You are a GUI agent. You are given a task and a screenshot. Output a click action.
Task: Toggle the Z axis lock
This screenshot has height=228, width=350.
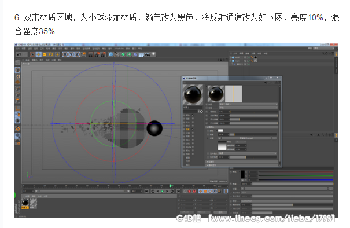[77, 54]
